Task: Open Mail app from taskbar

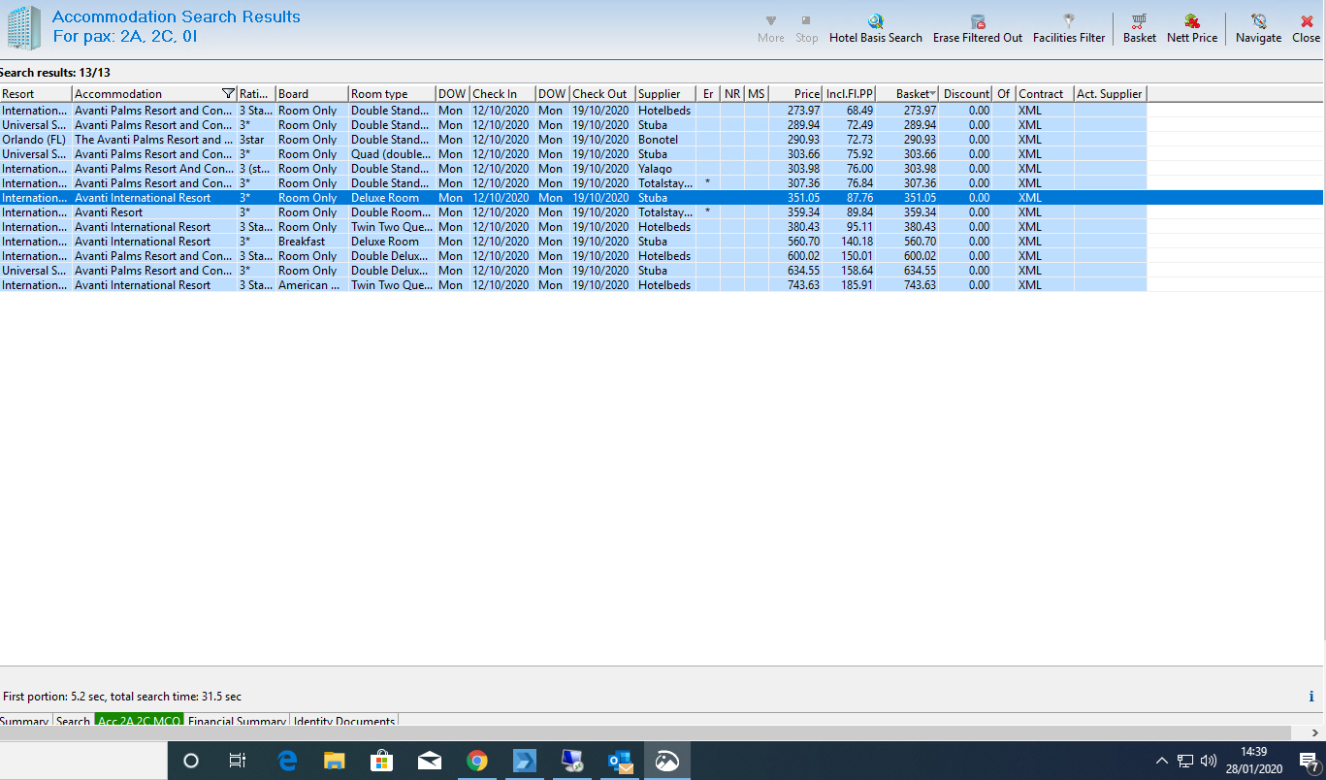Action: 430,761
